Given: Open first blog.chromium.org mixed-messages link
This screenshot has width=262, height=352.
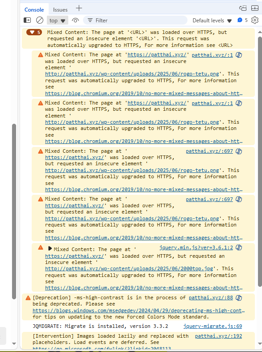Looking at the screenshot, I should 144,93.
